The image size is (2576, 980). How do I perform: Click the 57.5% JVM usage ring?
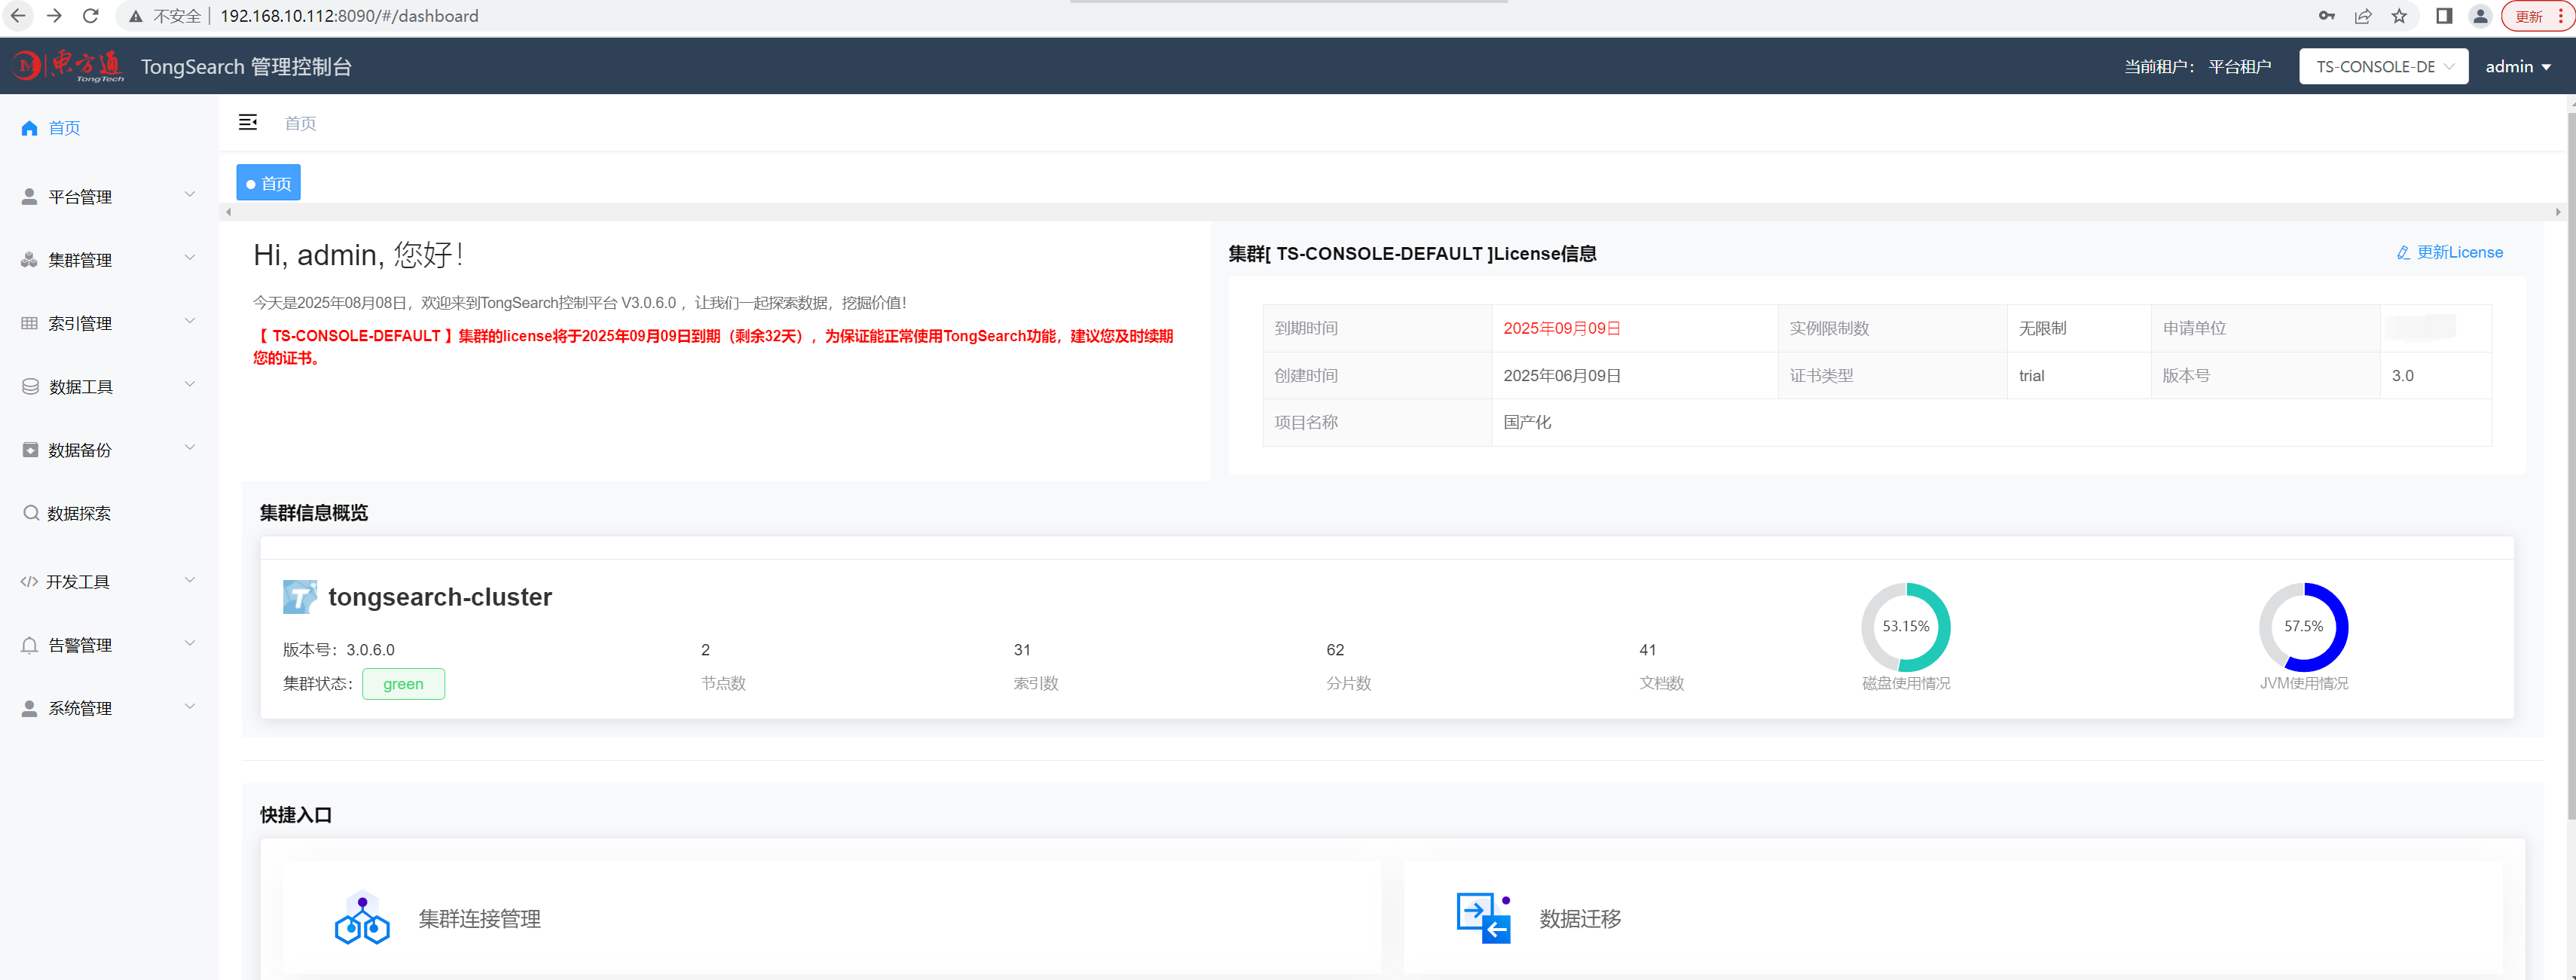(x=2304, y=627)
